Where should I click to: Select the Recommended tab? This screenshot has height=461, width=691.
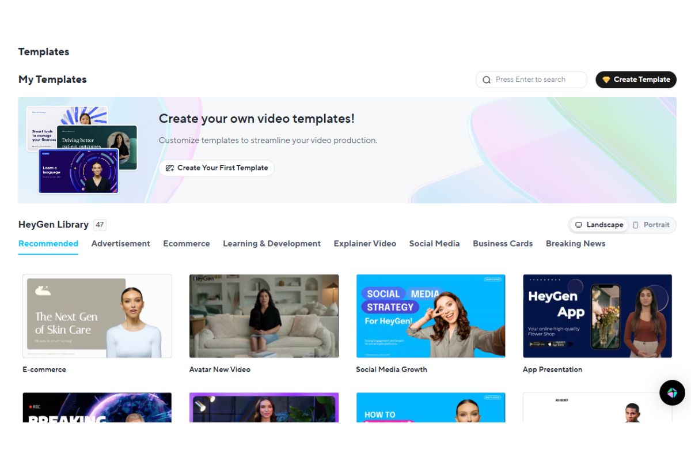tap(48, 244)
